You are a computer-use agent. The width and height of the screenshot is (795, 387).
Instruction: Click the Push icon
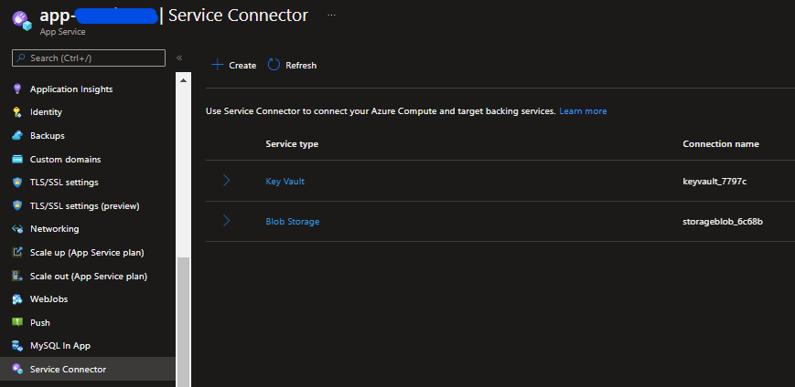pos(17,323)
